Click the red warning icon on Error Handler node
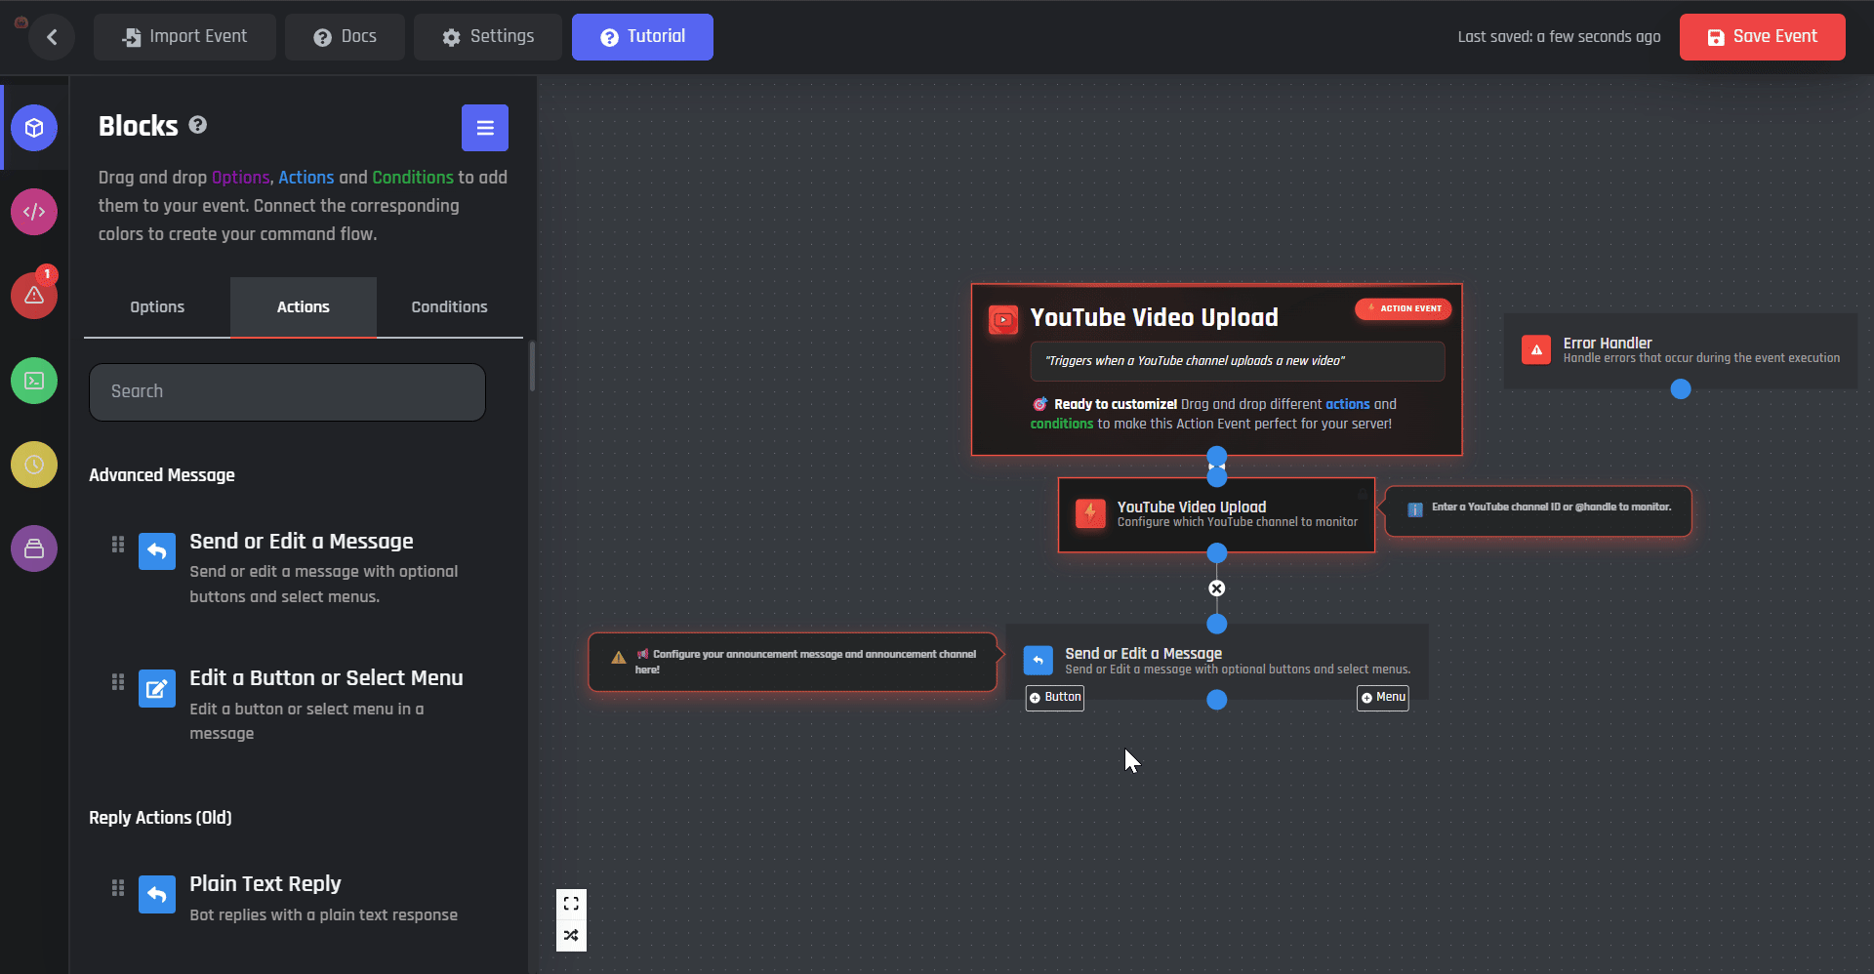This screenshot has height=974, width=1874. [1536, 349]
